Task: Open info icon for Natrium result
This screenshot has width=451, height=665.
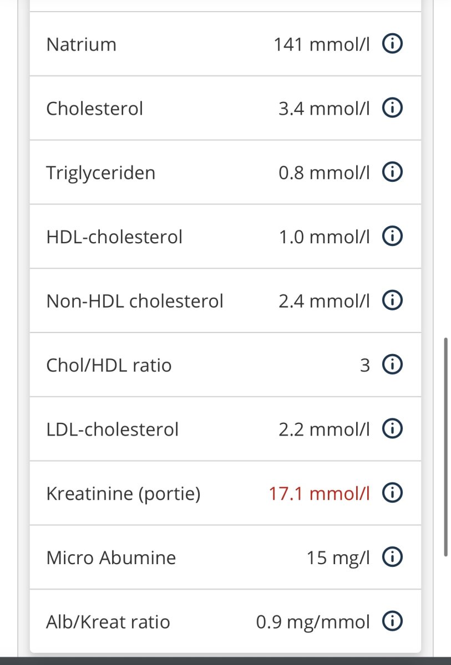Action: click(x=392, y=44)
